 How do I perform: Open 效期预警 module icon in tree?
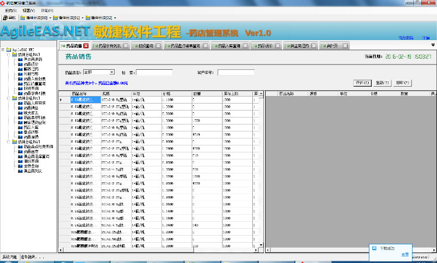coord(20,74)
